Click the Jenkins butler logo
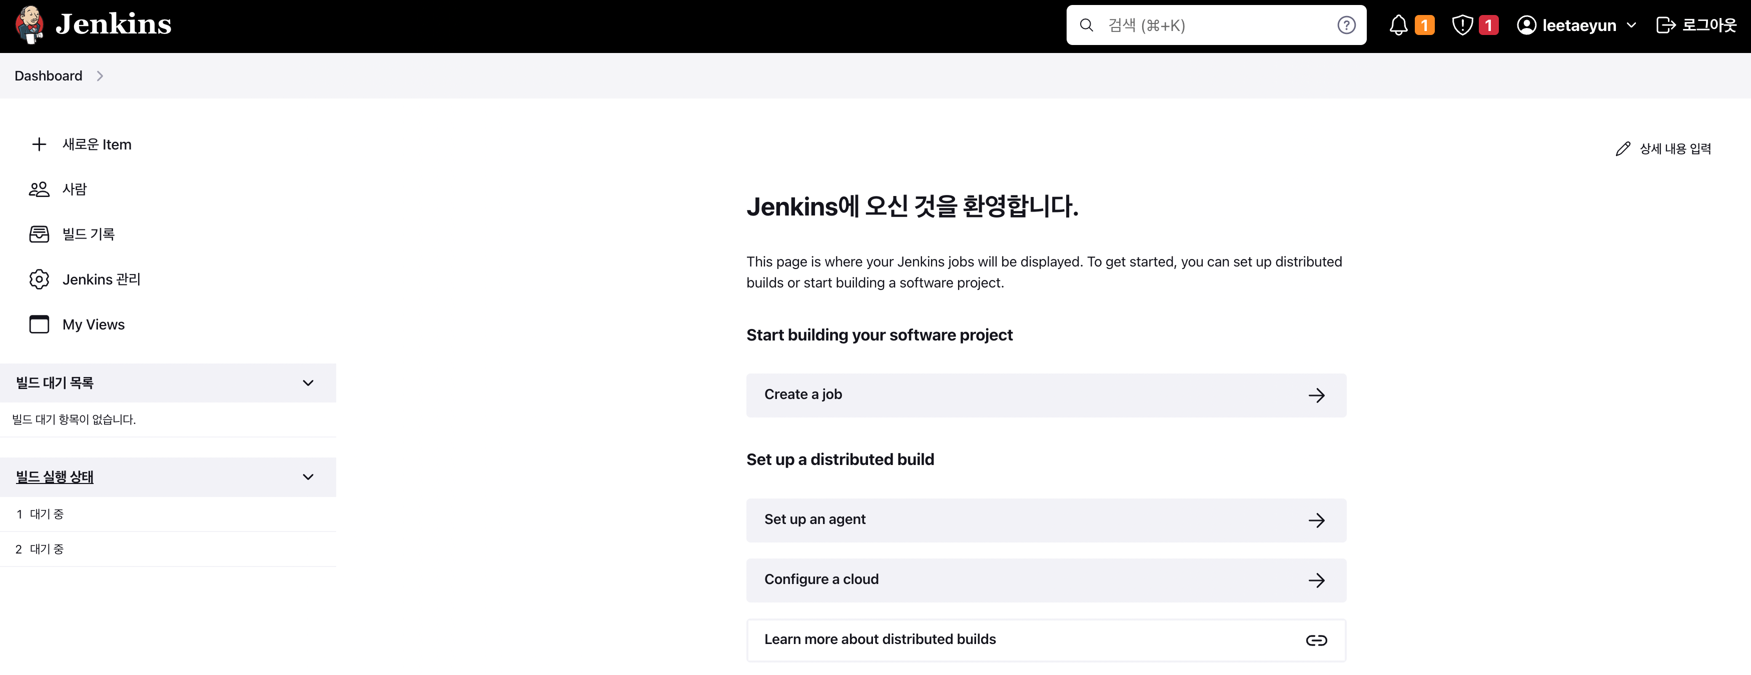The width and height of the screenshot is (1751, 675). point(29,24)
